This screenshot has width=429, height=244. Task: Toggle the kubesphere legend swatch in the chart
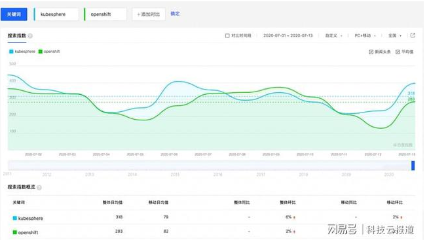coord(11,52)
